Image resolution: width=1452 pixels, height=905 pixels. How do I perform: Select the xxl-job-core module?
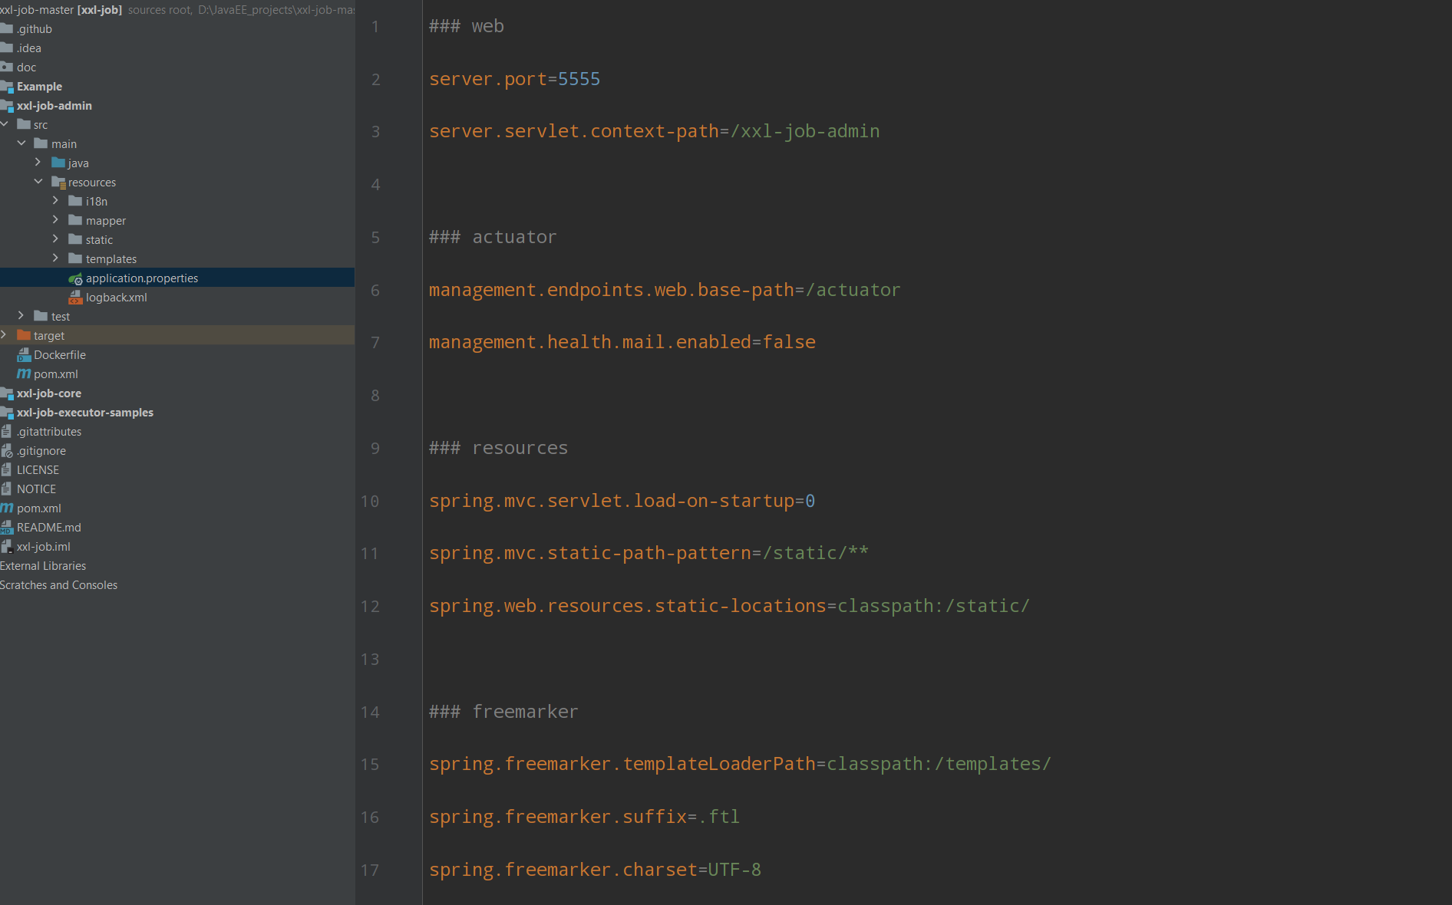[x=49, y=393]
